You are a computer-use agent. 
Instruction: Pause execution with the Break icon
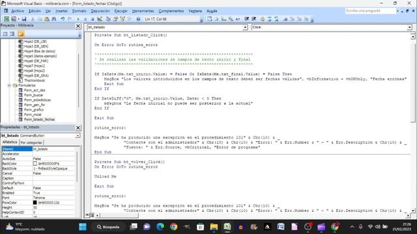(x=85, y=19)
